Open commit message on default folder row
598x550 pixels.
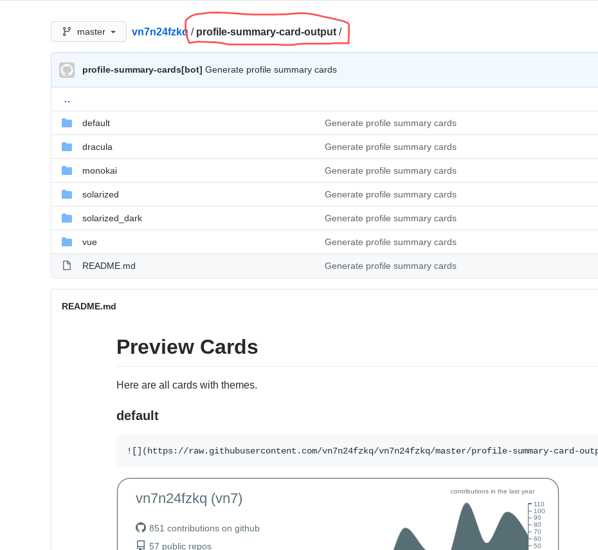[390, 124]
